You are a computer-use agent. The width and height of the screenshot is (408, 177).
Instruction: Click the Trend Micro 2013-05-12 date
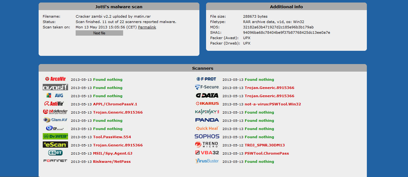pyautogui.click(x=233, y=145)
